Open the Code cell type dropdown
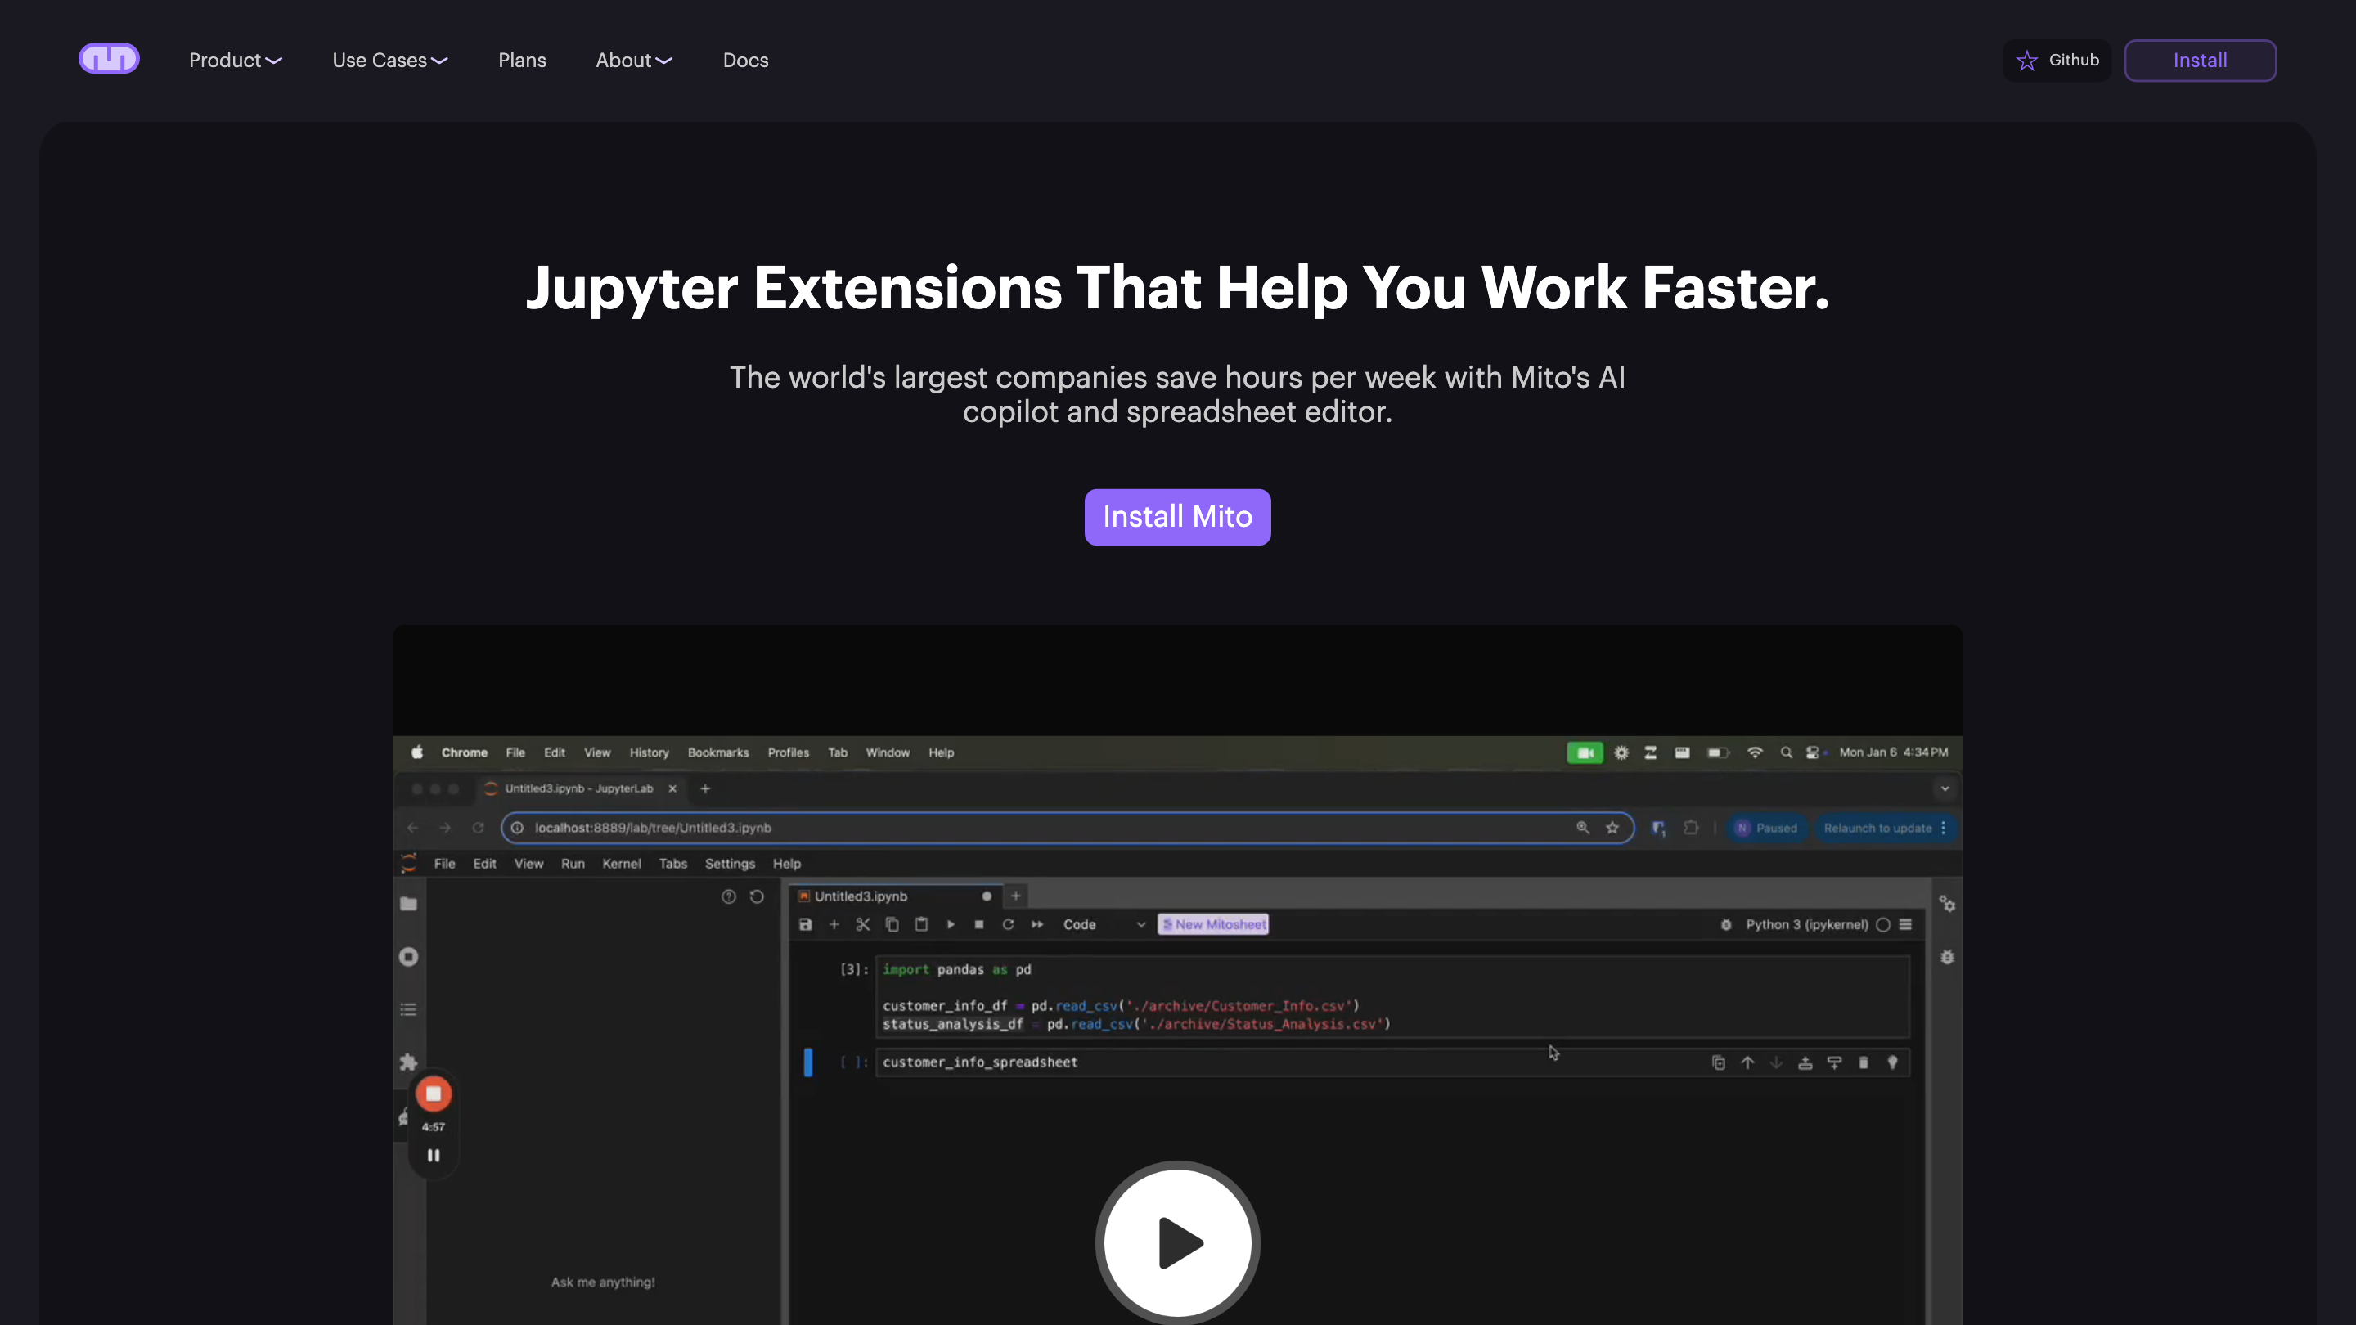2356x1325 pixels. 1103,924
